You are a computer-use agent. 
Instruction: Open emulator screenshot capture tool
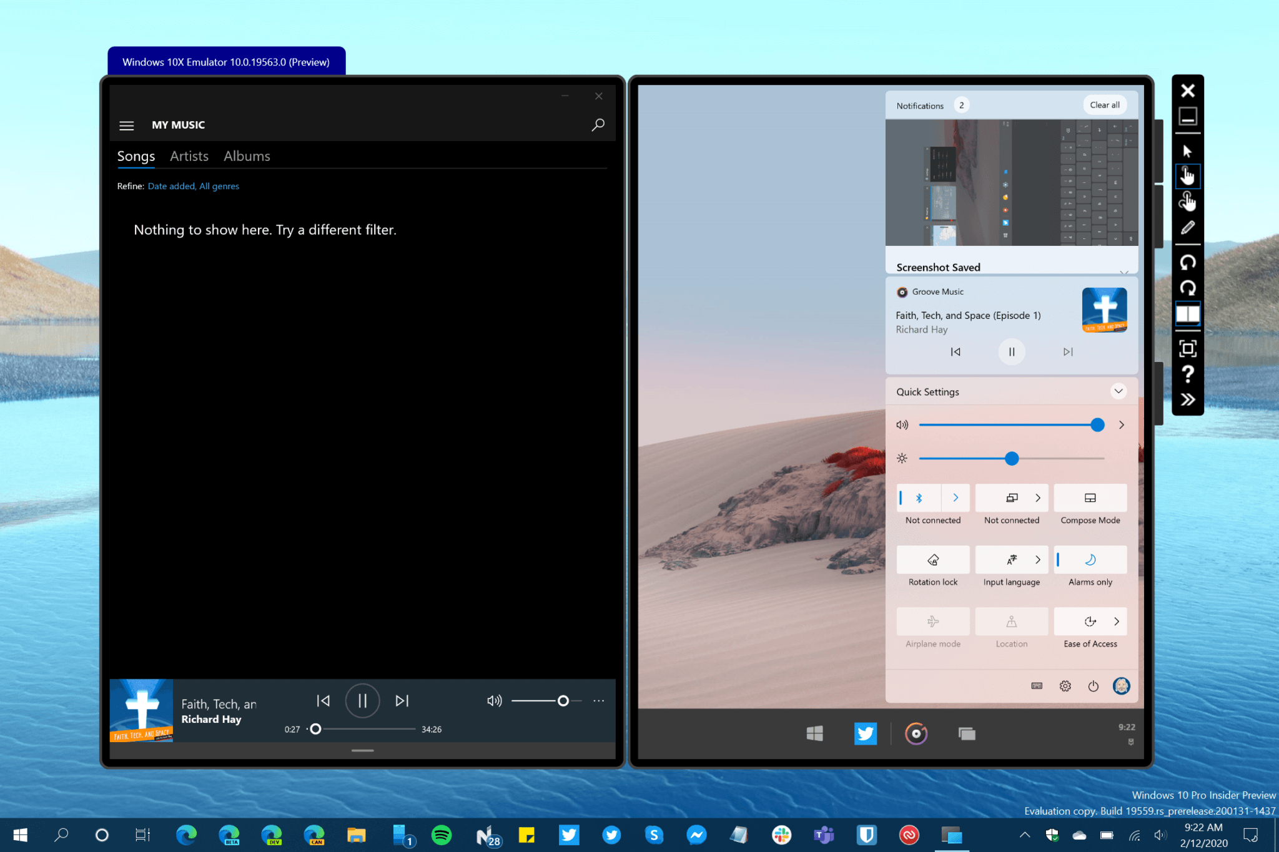(x=1188, y=349)
